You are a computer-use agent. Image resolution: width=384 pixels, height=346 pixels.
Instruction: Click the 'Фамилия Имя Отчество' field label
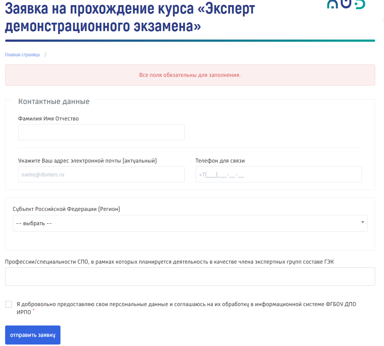coord(48,119)
